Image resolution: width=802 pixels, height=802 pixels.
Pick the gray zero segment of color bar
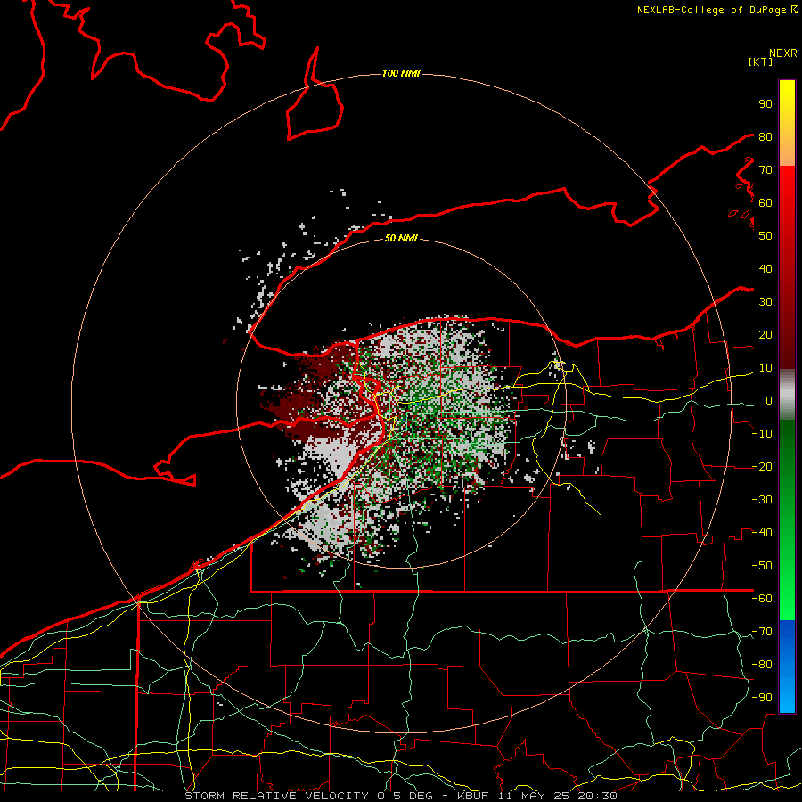787,395
